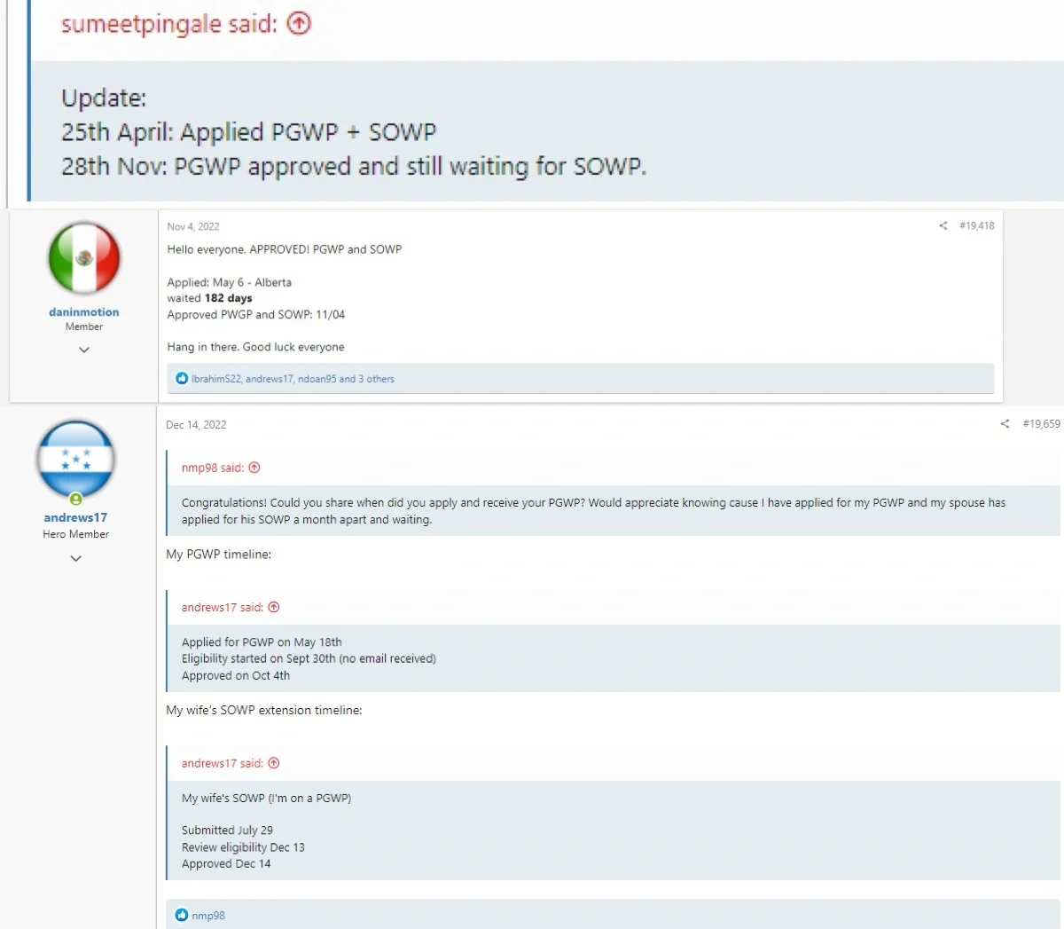Expand daninmotion's user details chevron
This screenshot has height=929, width=1064.
(84, 350)
